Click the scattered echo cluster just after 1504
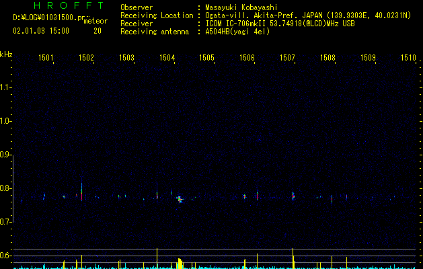The width and height of the screenshot is (423, 269). (x=180, y=199)
